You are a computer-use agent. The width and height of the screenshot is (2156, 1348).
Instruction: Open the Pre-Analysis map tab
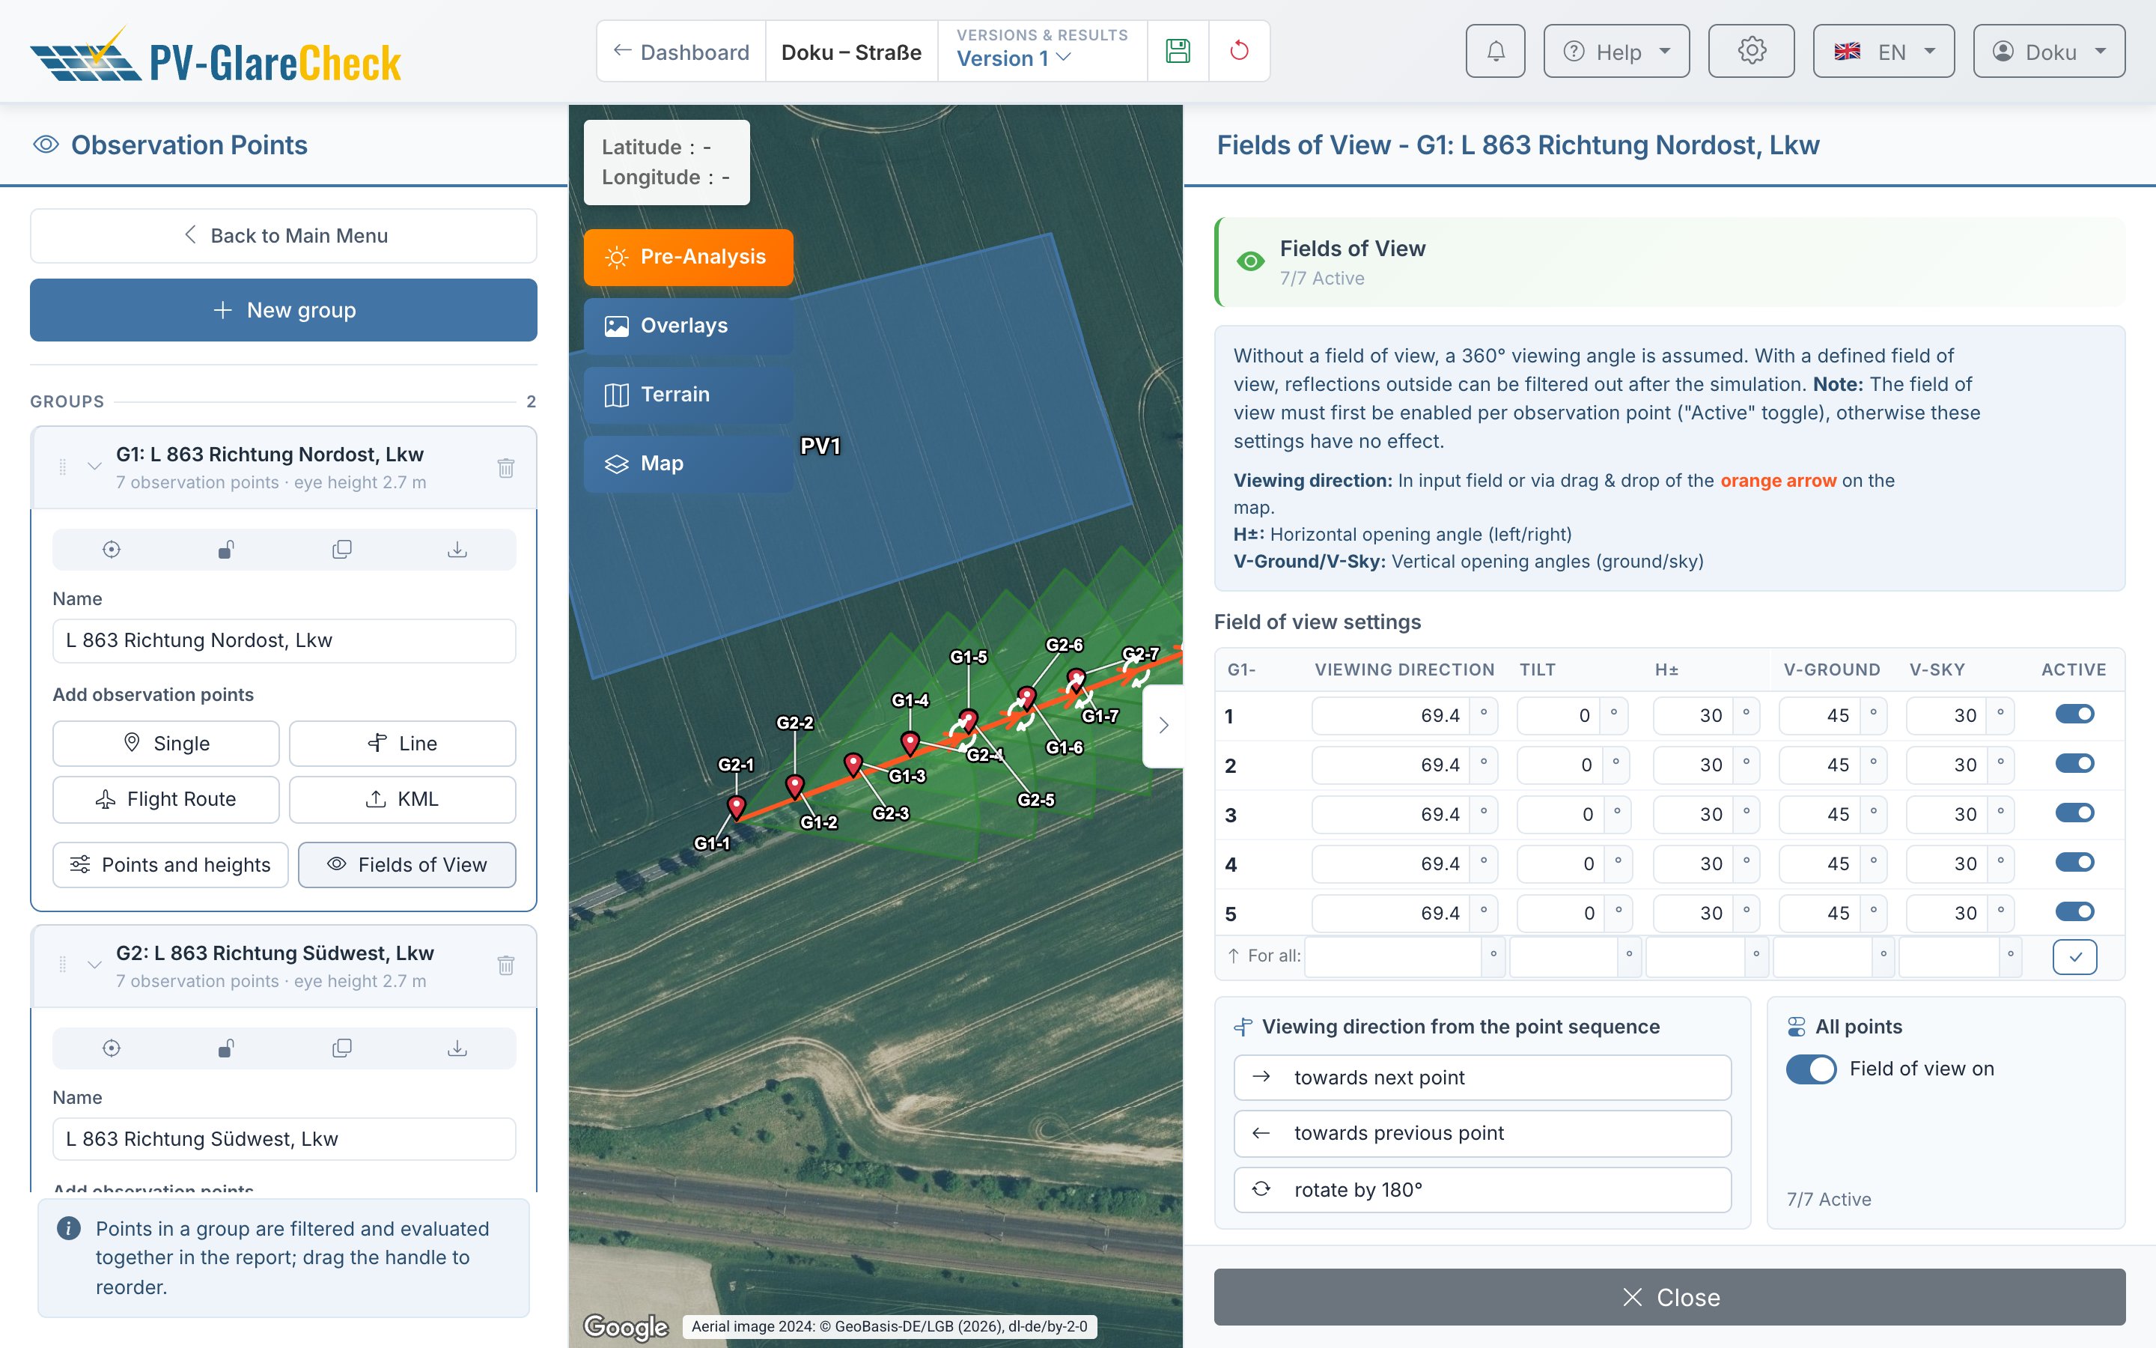click(x=688, y=258)
